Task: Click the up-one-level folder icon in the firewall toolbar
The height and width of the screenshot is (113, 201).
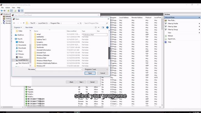Action: point(8,11)
